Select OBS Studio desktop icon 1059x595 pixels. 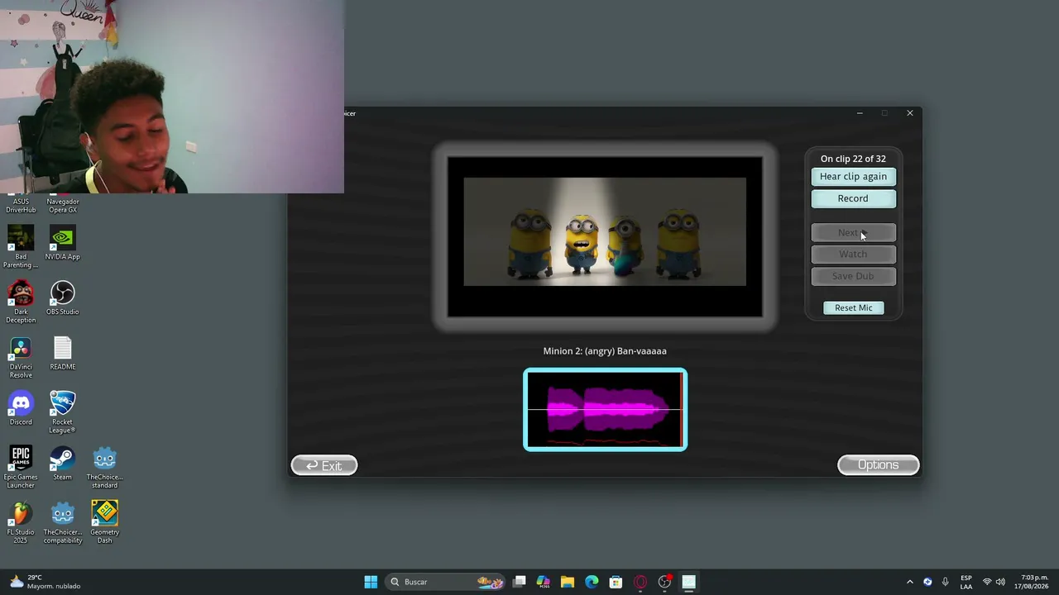[63, 298]
